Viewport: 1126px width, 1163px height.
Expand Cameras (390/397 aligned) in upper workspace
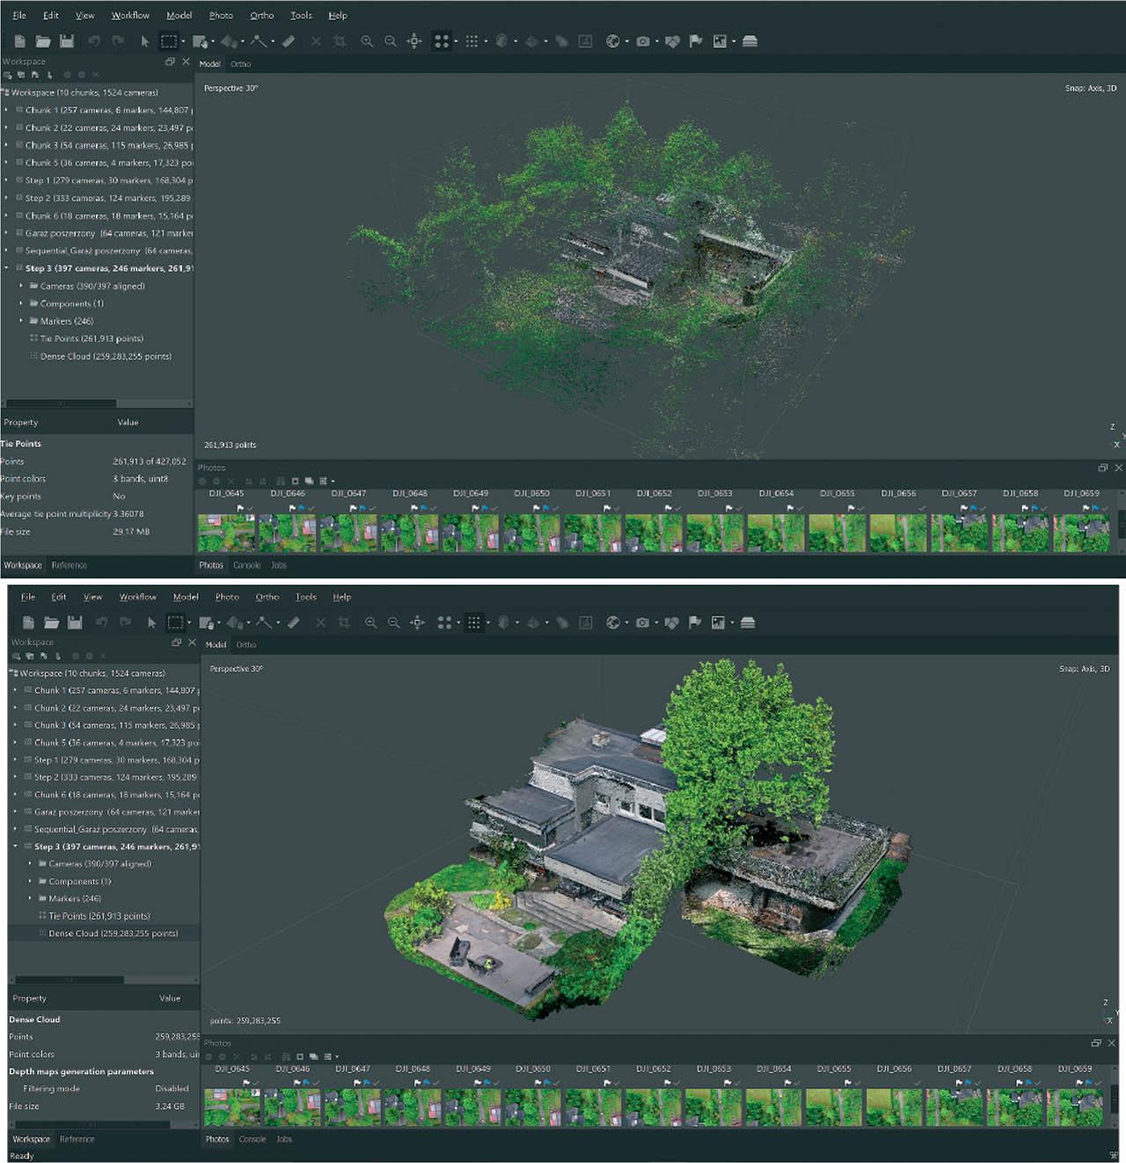[x=21, y=286]
